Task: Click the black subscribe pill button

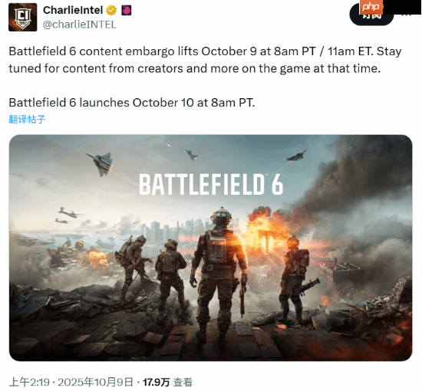Action: point(371,16)
